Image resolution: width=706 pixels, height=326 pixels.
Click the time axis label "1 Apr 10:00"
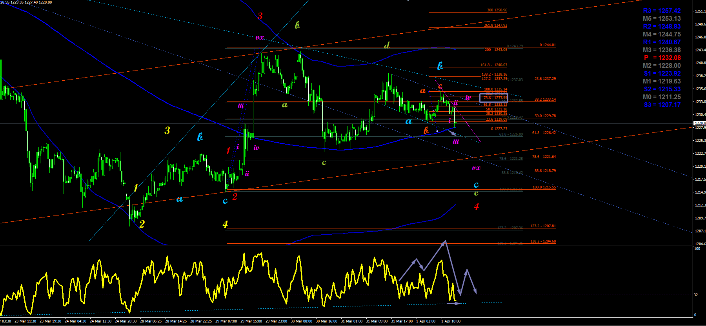(x=451, y=321)
